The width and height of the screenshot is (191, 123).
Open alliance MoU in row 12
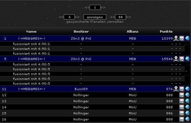tap(133, 95)
